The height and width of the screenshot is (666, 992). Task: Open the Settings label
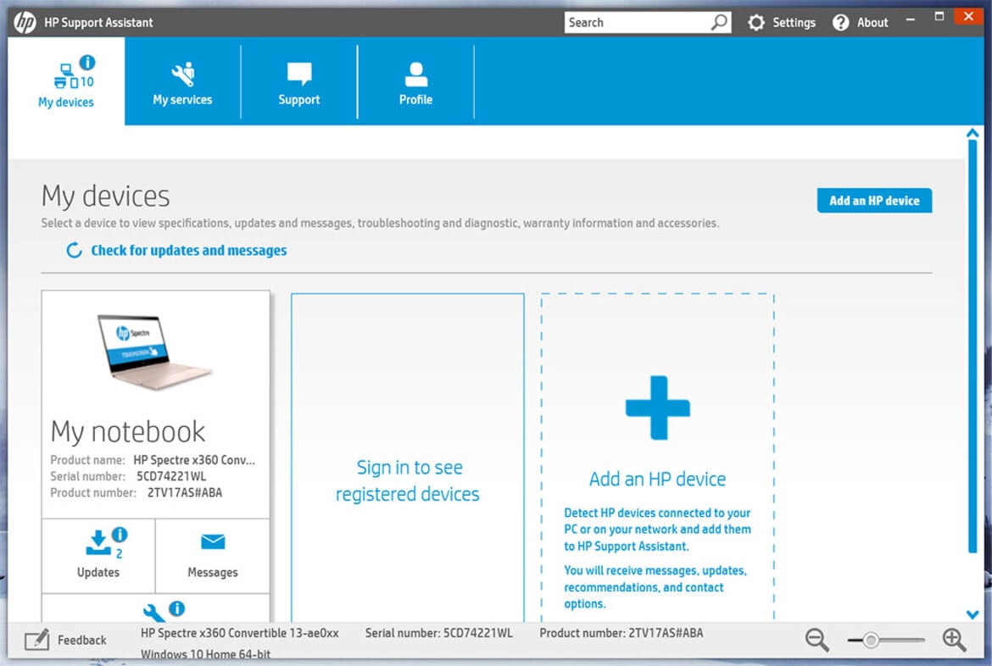pos(794,23)
